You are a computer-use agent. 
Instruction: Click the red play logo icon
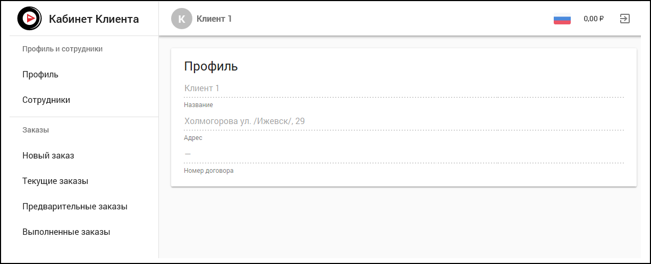tap(29, 19)
